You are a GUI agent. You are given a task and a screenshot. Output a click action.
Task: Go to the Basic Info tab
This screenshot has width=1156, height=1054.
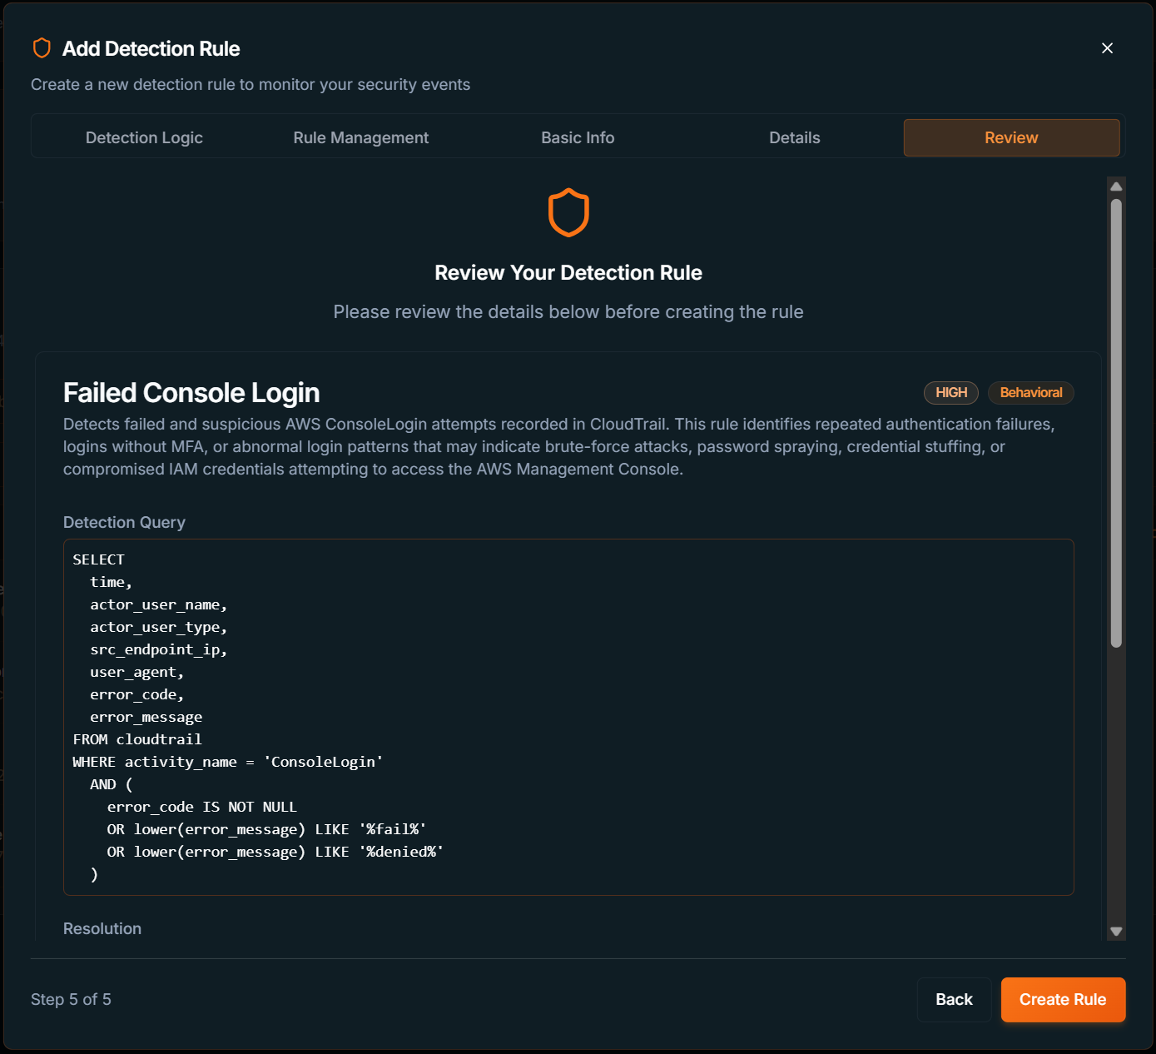(x=578, y=137)
